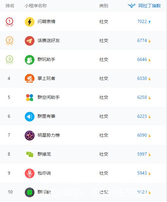Click the 类别 column header
The image size is (167, 202).
104,6
